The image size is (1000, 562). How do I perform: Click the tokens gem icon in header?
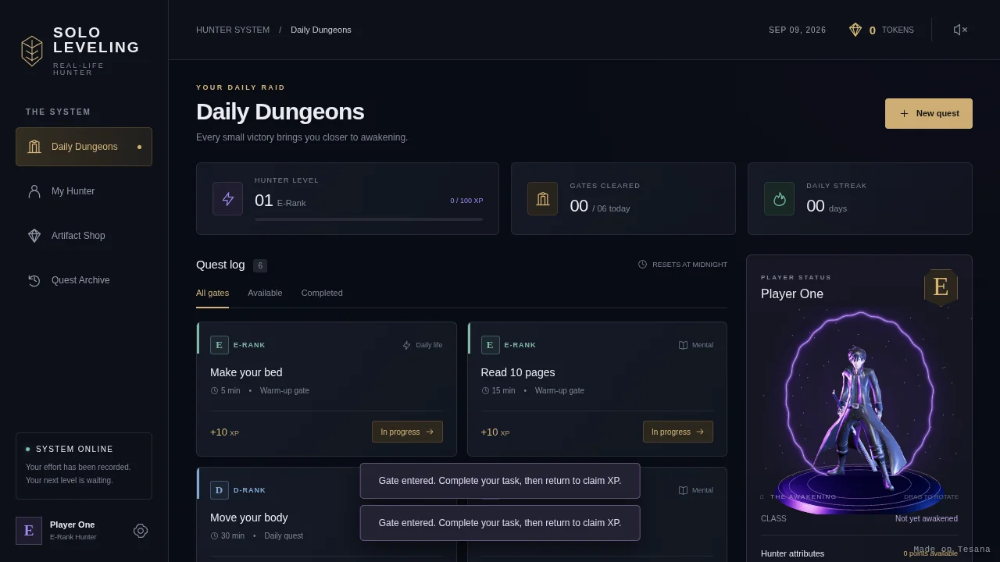tap(855, 30)
